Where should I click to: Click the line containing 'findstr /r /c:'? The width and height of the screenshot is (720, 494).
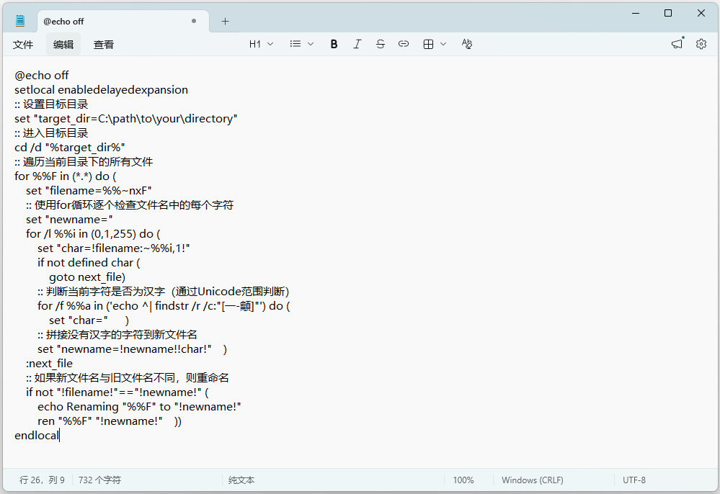164,306
